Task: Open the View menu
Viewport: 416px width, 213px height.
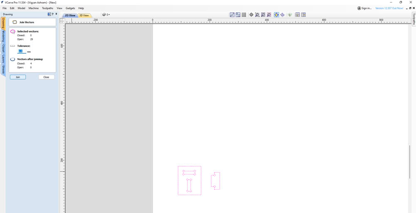Action: coord(59,8)
